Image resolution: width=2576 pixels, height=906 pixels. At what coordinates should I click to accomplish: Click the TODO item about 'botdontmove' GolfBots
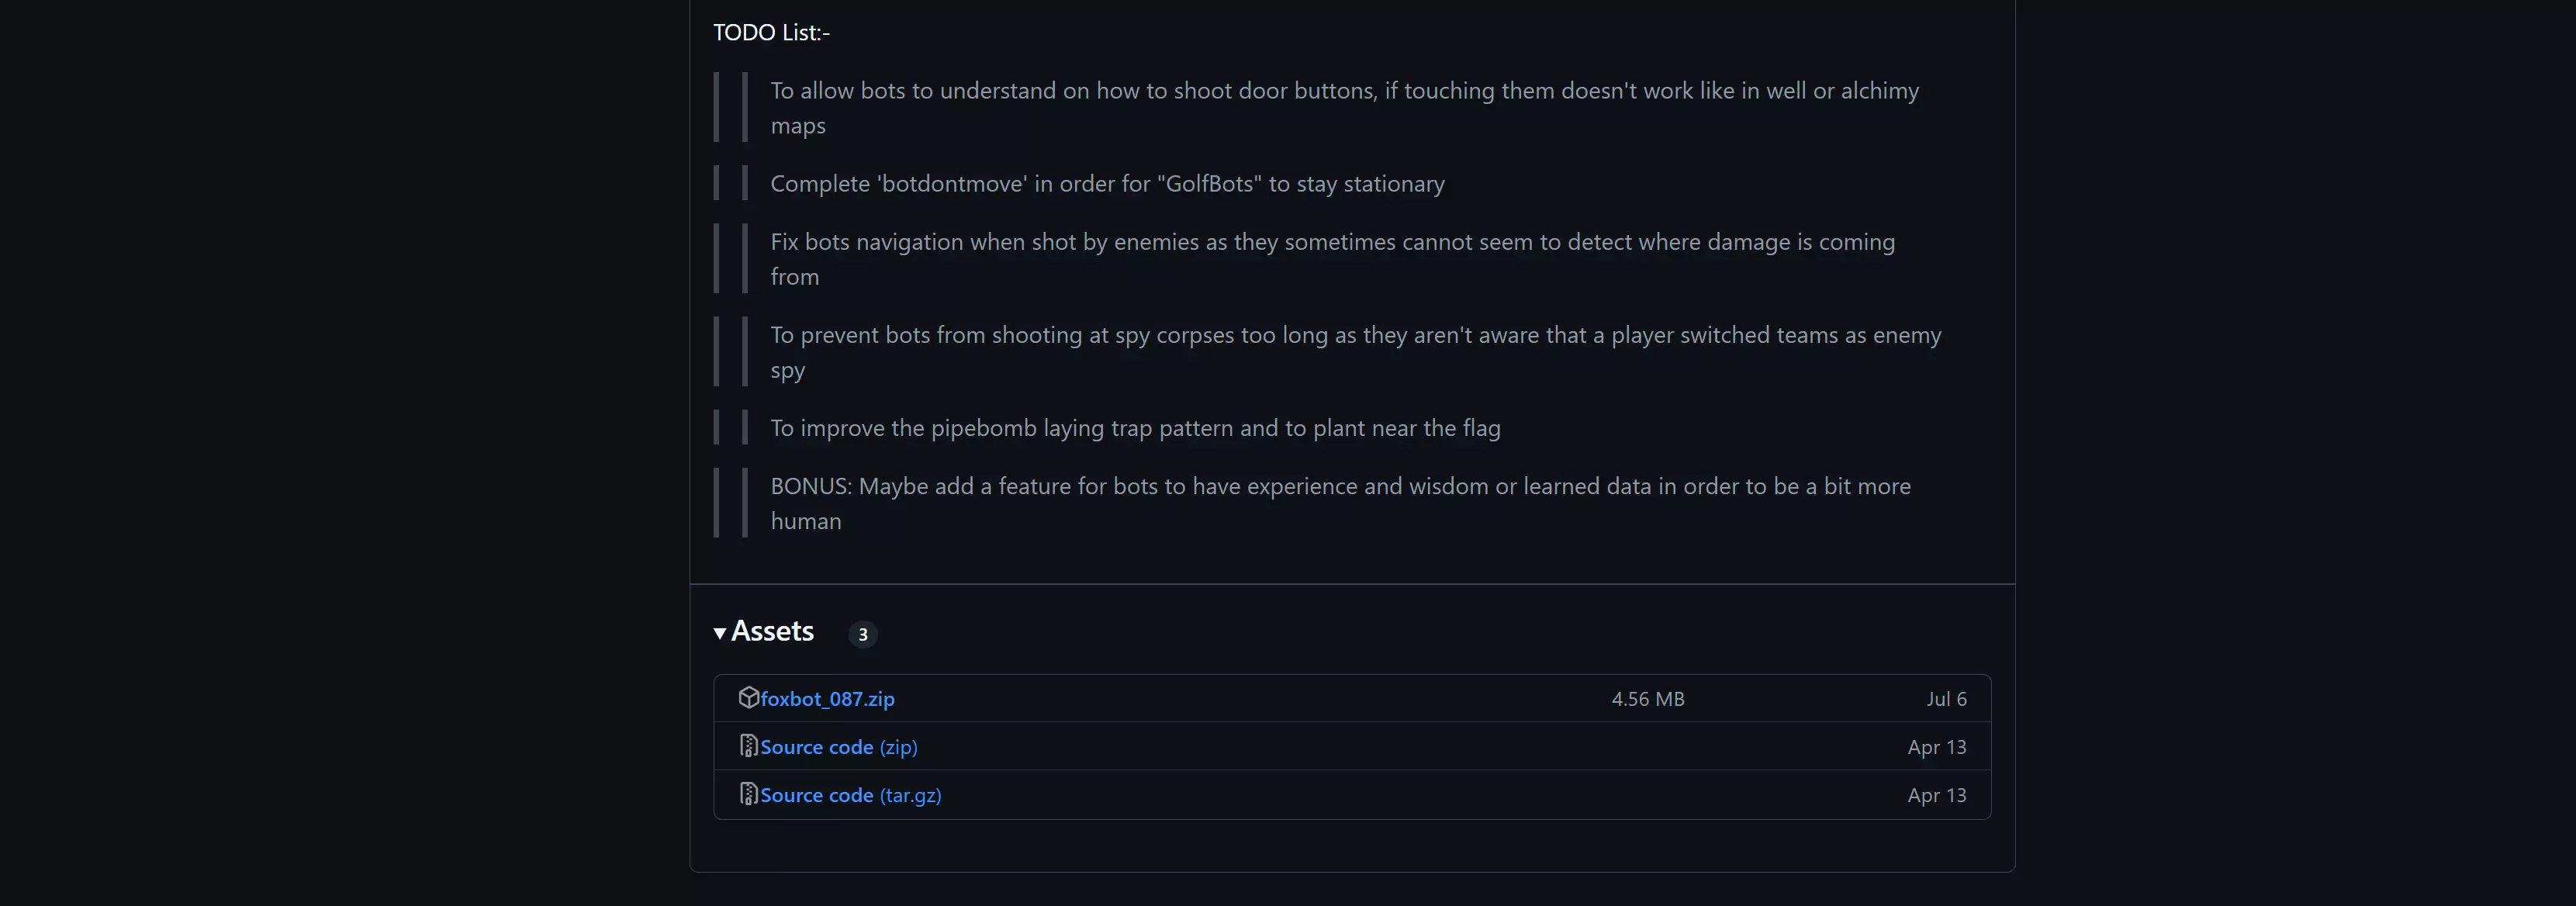click(1107, 184)
